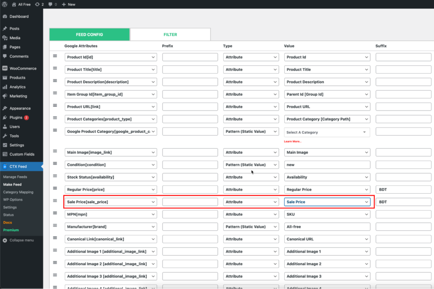
Task: Open Type dropdown for Product Title row
Action: coord(251,69)
